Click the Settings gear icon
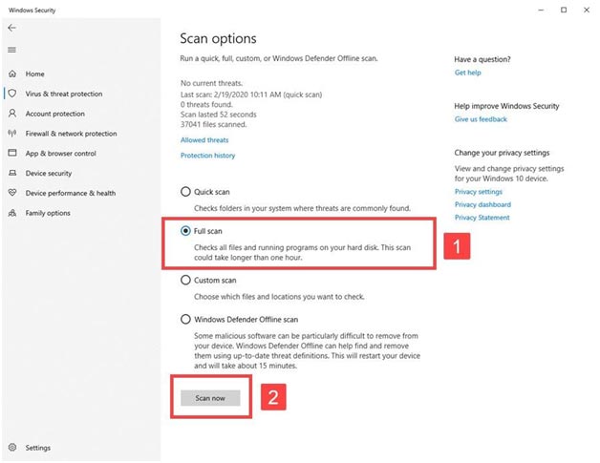Screen dimensions: 600x463 point(12,447)
